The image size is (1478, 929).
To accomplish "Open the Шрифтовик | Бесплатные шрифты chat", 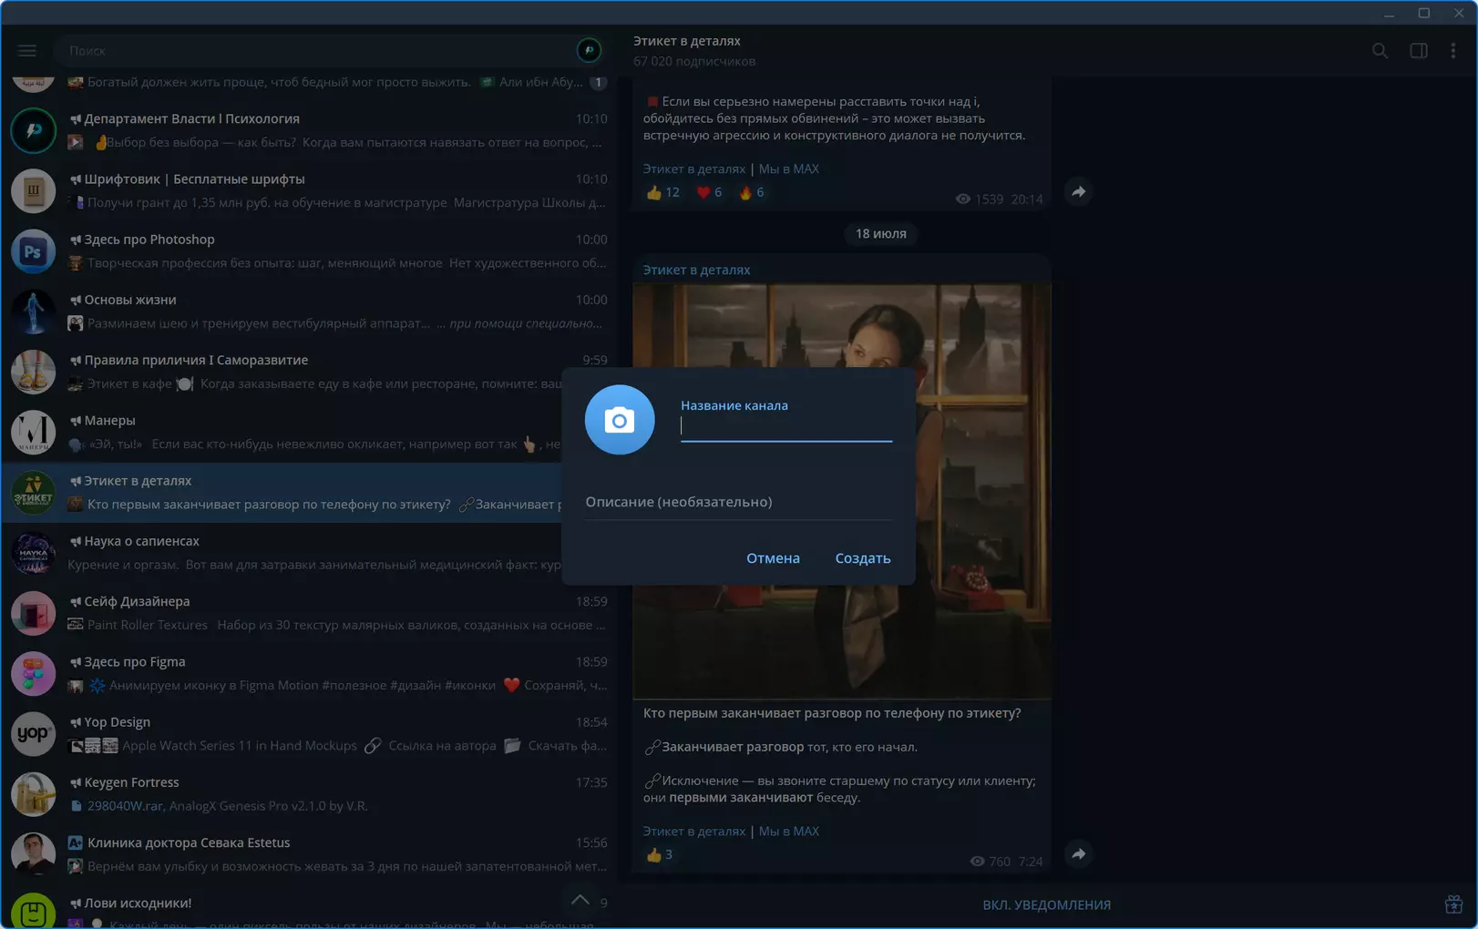I will pyautogui.click(x=310, y=190).
